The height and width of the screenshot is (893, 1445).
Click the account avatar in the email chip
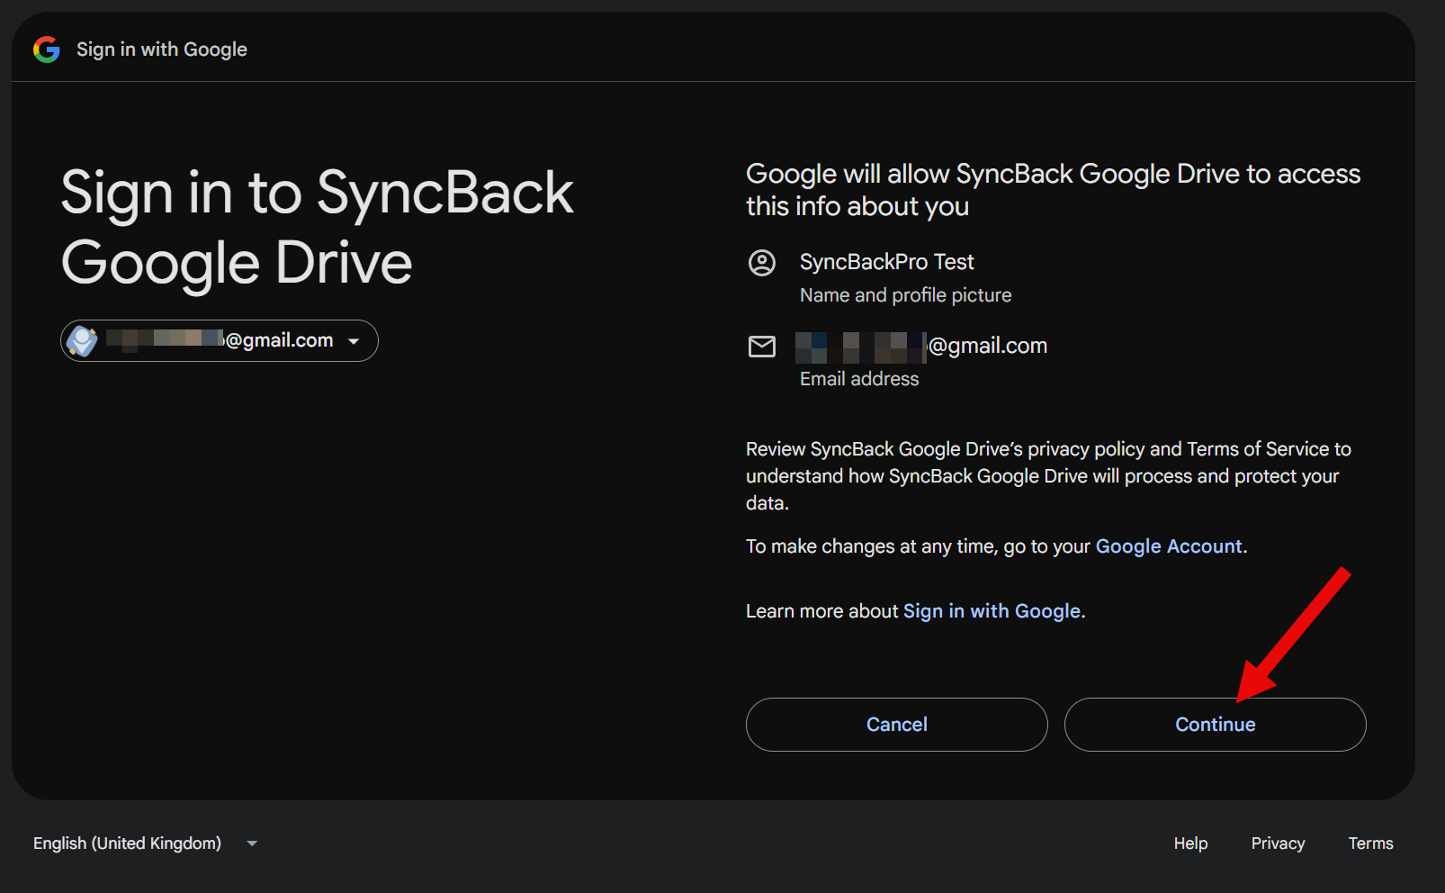[83, 341]
